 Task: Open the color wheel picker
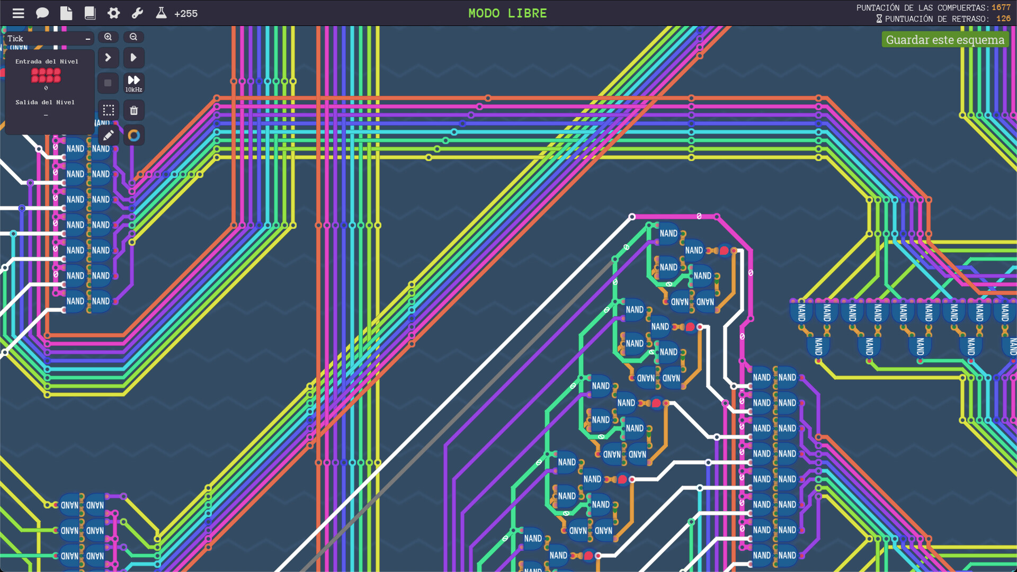[133, 135]
